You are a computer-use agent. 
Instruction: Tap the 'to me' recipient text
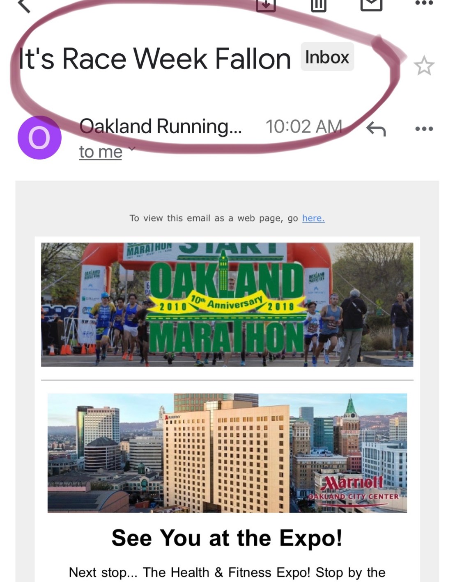[x=101, y=152]
